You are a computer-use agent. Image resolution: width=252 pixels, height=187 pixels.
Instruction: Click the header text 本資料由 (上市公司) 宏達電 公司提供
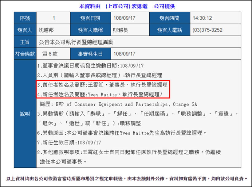[x=127, y=6]
